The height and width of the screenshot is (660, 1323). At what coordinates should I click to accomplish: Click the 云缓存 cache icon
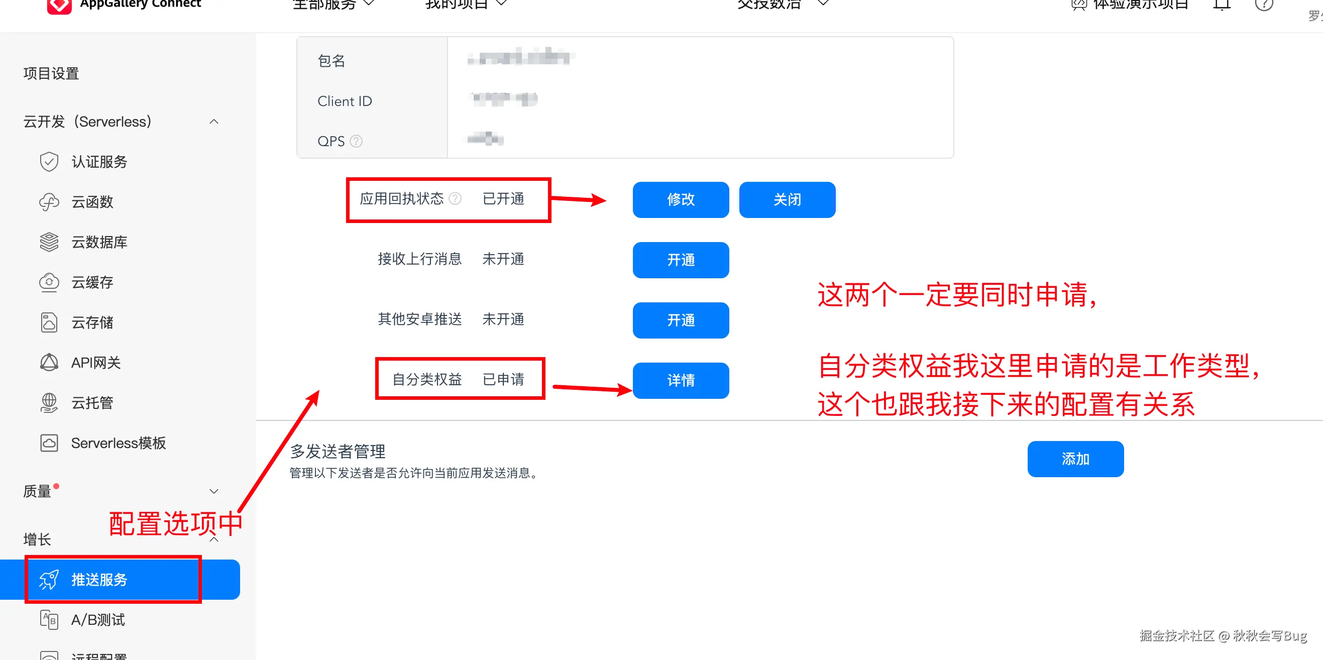click(x=49, y=282)
